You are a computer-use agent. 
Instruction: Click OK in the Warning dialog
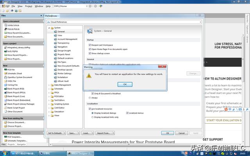pyautogui.click(x=125, y=84)
